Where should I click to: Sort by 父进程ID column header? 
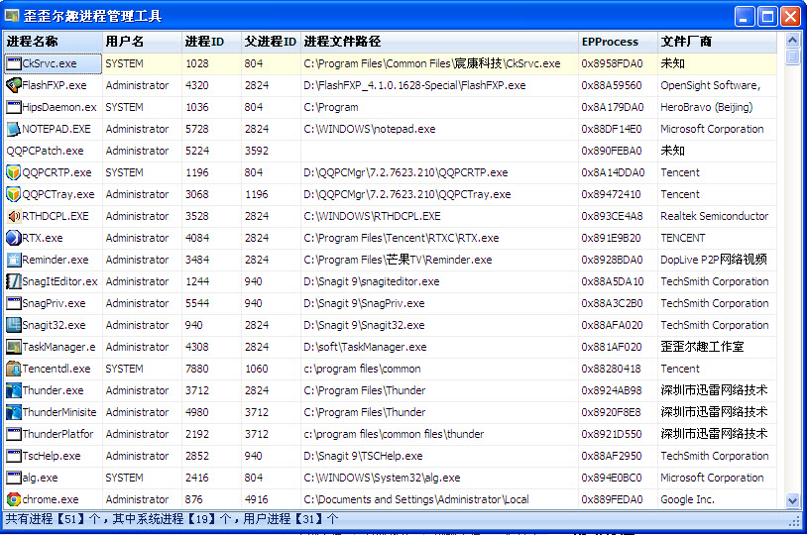[x=271, y=42]
